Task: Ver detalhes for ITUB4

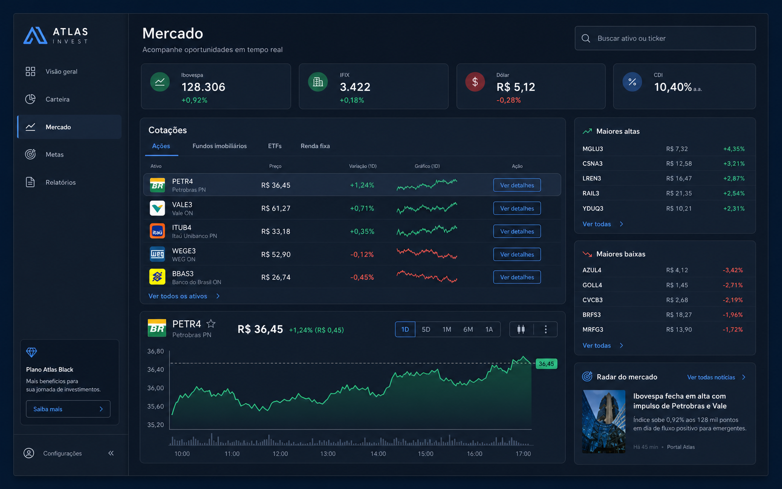Action: click(x=517, y=231)
